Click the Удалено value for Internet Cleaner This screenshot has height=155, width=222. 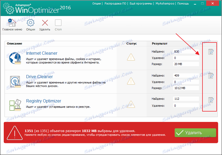[186, 58]
